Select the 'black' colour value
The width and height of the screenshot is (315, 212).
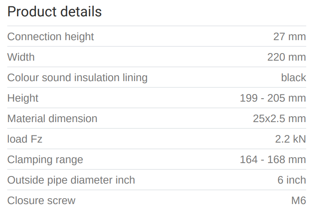[x=293, y=78]
